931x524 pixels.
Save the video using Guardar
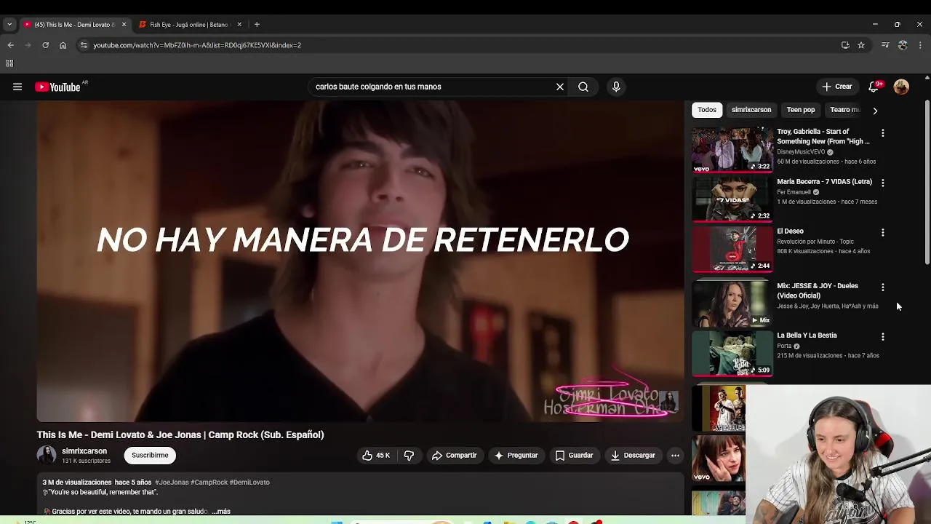pos(574,456)
